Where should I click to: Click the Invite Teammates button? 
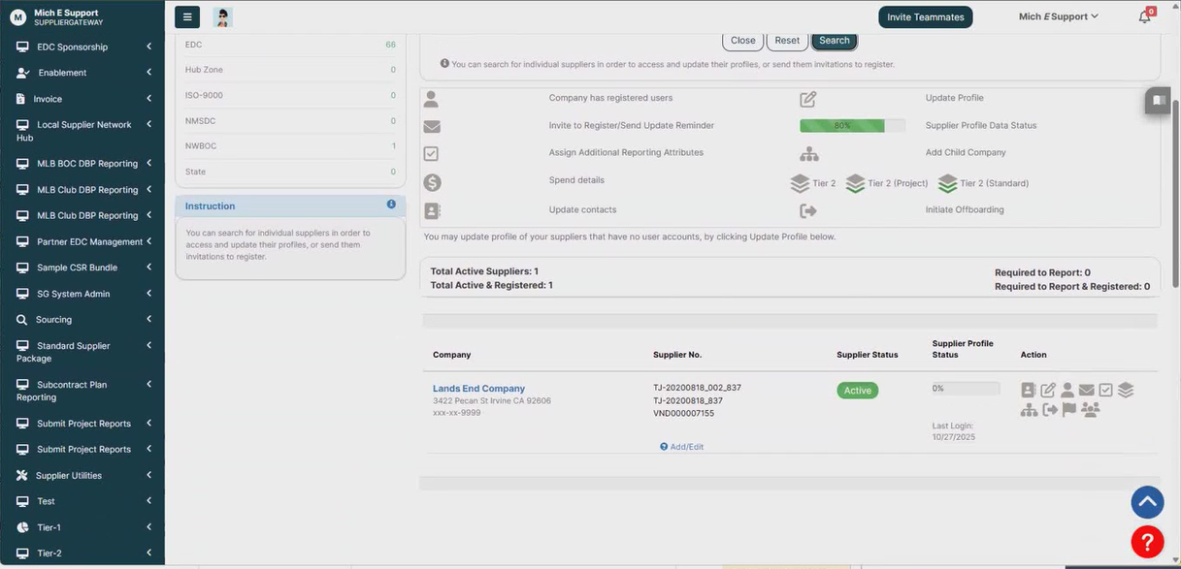[925, 16]
